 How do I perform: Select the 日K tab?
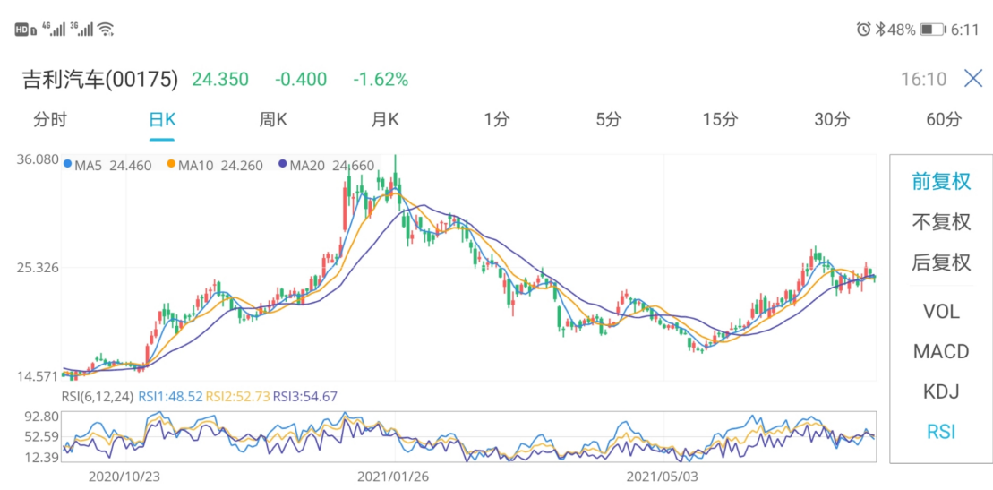tap(161, 119)
